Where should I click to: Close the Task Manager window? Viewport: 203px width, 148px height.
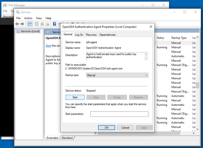(164, 5)
